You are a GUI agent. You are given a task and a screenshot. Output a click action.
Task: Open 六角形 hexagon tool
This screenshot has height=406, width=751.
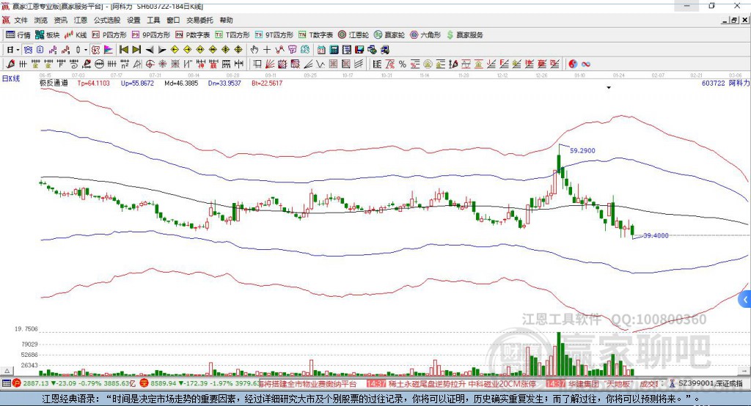point(425,35)
